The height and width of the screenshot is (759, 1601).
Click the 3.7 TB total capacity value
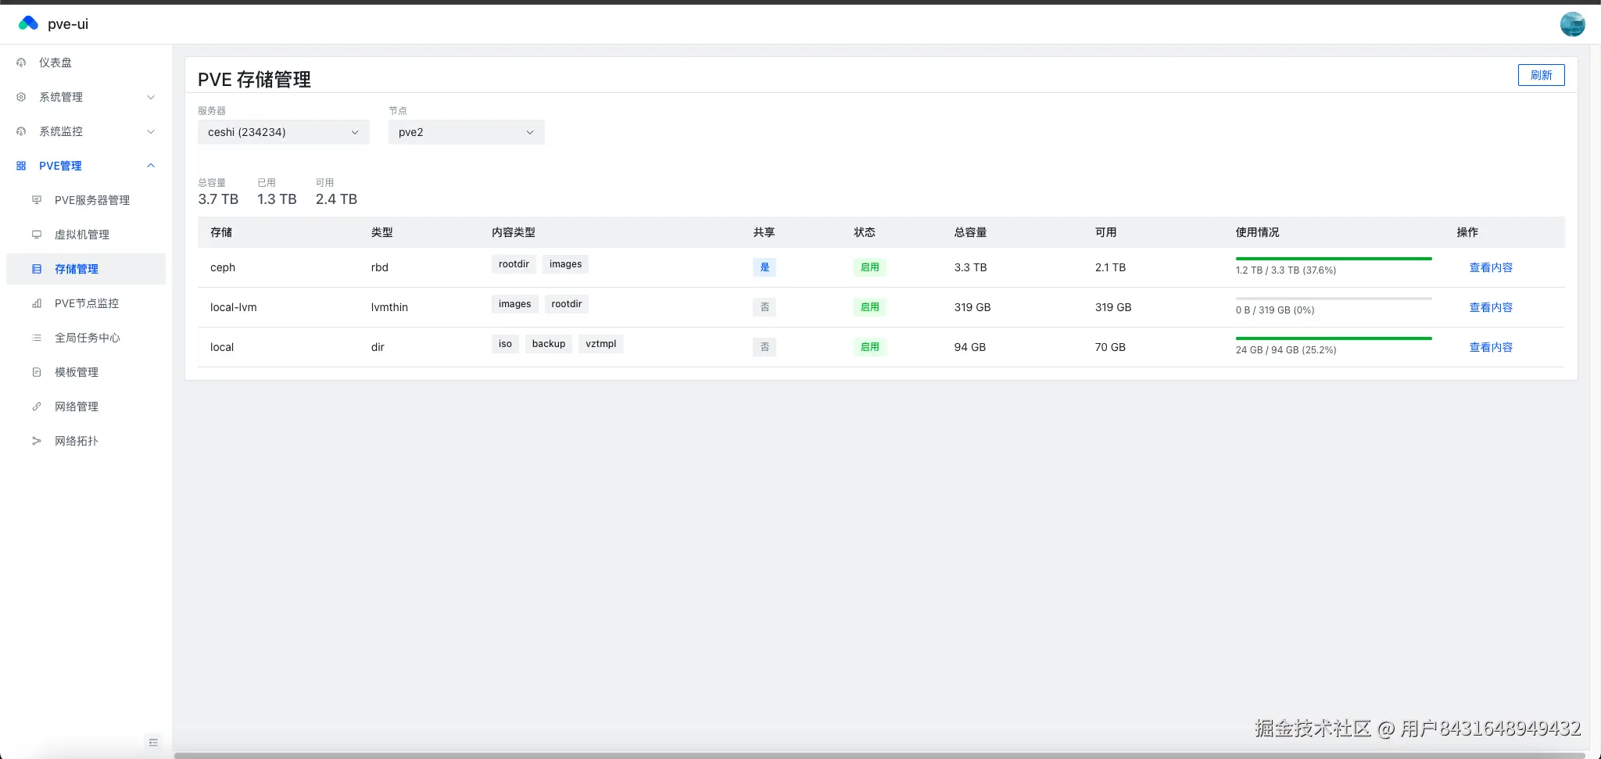coord(218,199)
